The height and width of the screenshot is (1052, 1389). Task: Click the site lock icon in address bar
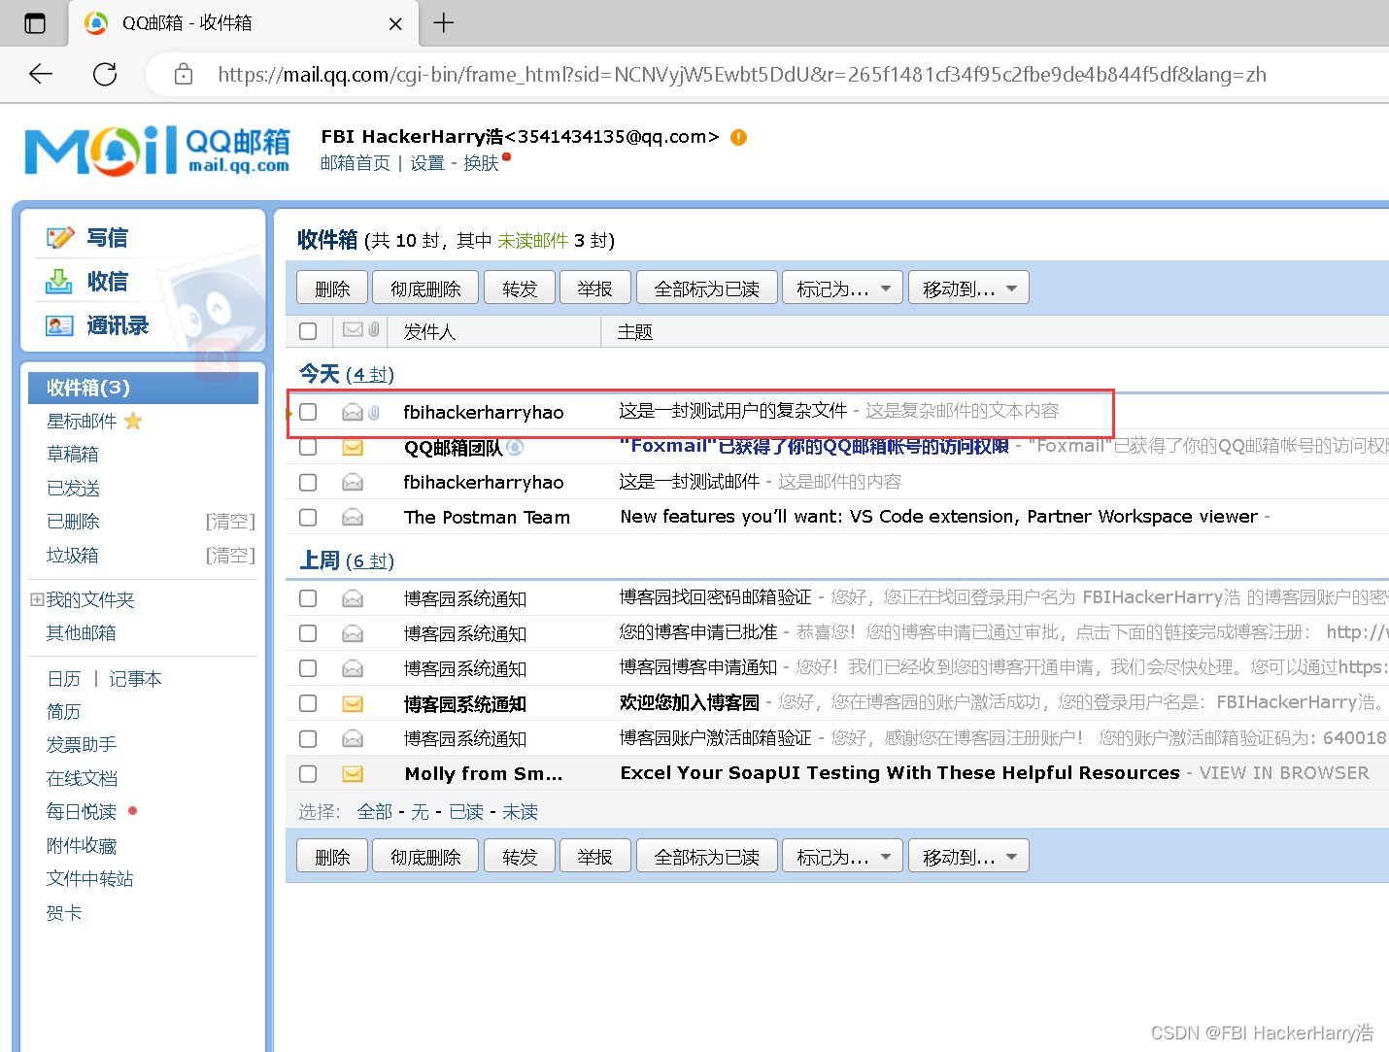pyautogui.click(x=184, y=74)
